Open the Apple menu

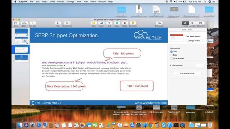tap(15, 1)
